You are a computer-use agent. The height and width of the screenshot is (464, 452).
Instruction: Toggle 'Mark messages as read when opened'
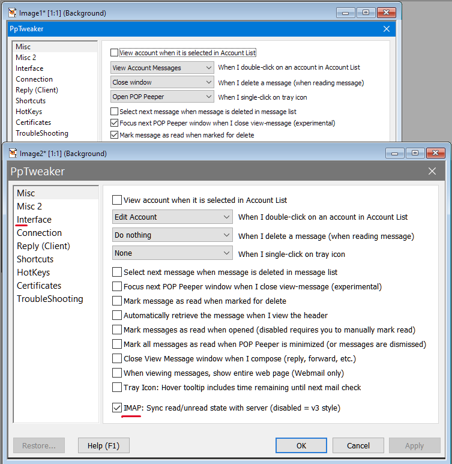(117, 330)
